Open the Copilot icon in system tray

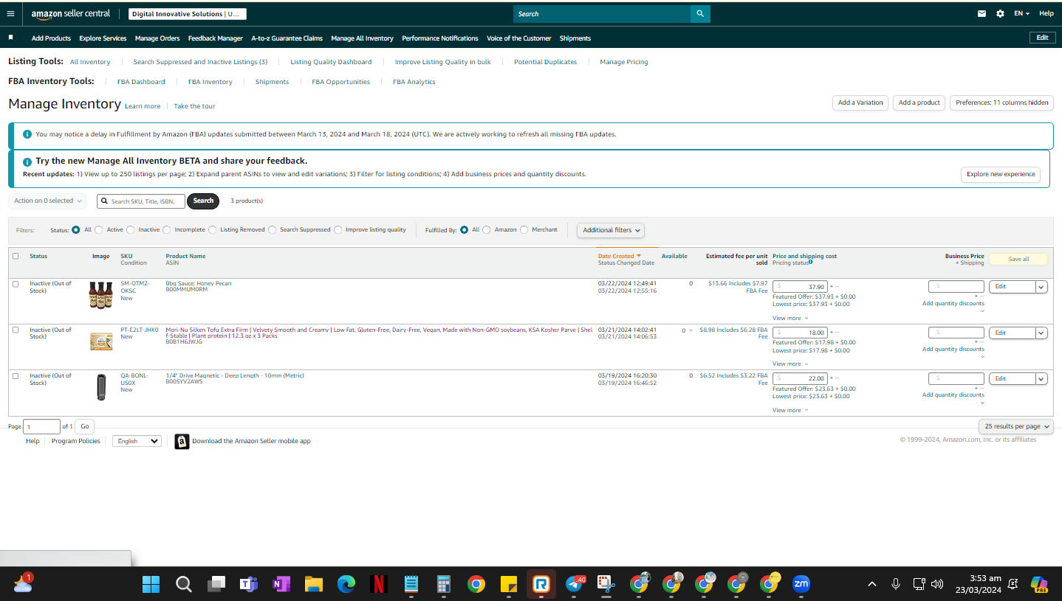(1040, 584)
